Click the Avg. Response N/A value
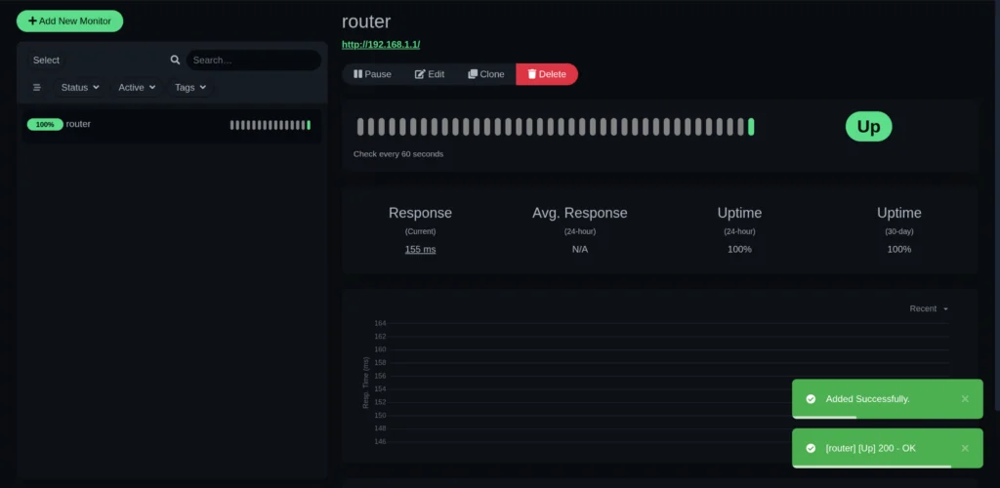 point(580,249)
